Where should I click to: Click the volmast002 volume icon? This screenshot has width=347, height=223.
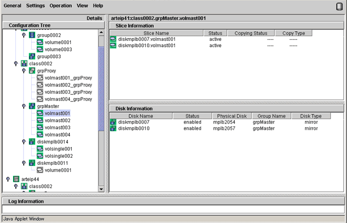tap(40, 120)
